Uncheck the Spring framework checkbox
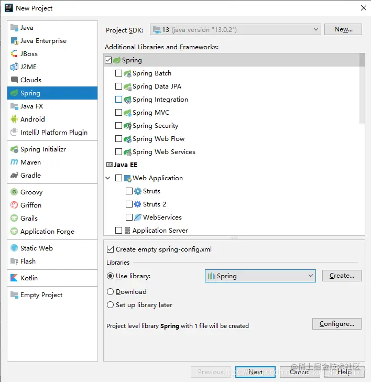Image resolution: width=371 pixels, height=382 pixels. click(108, 60)
